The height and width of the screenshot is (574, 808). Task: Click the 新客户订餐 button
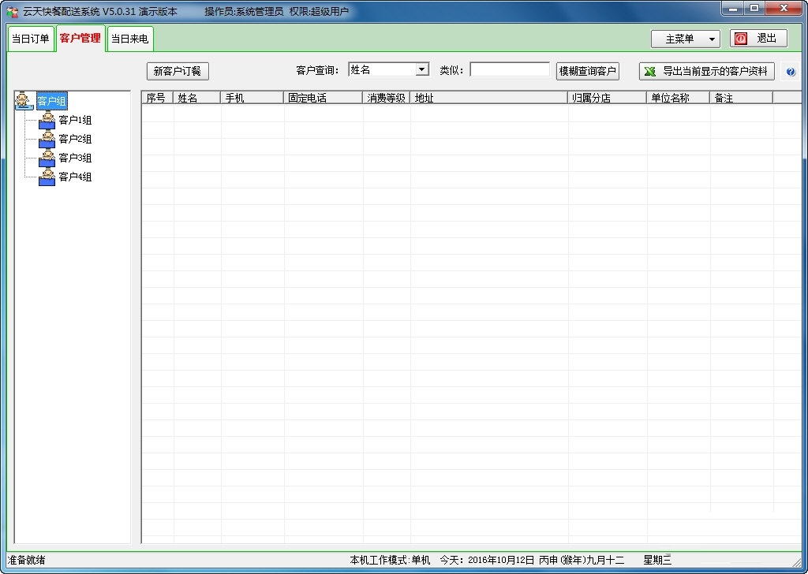point(178,71)
